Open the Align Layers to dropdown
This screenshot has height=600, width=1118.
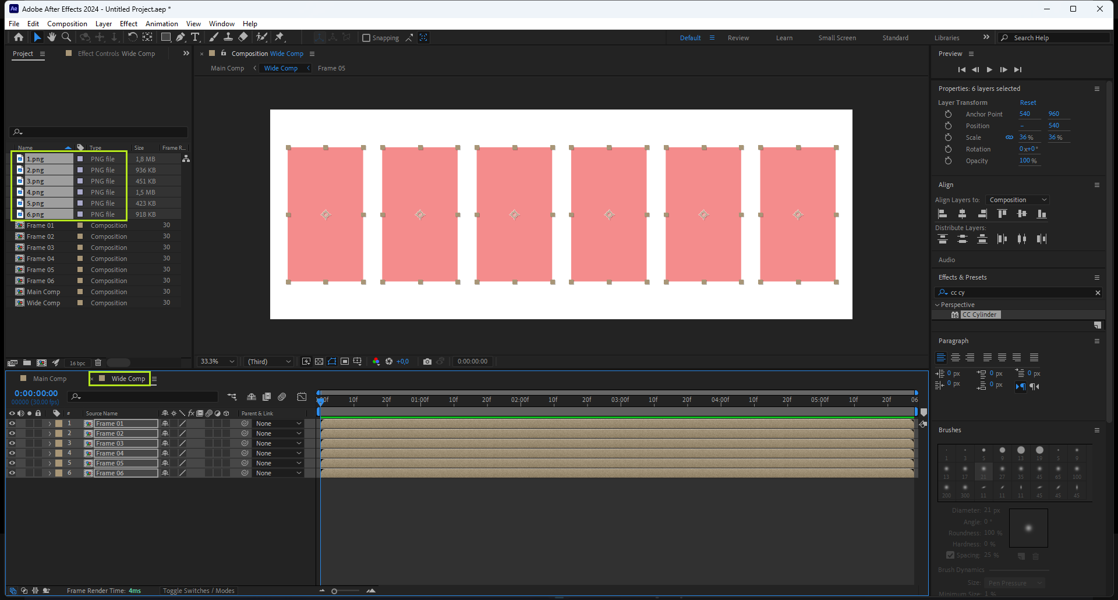click(x=1017, y=200)
